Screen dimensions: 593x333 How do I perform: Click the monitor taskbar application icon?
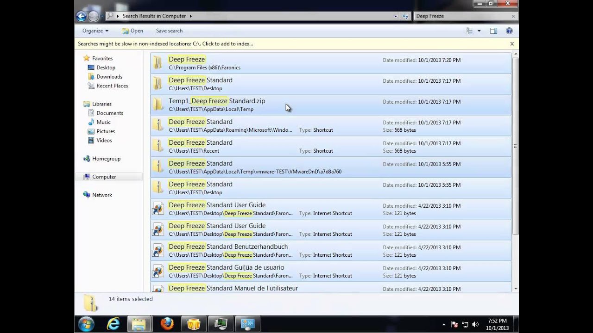click(221, 324)
